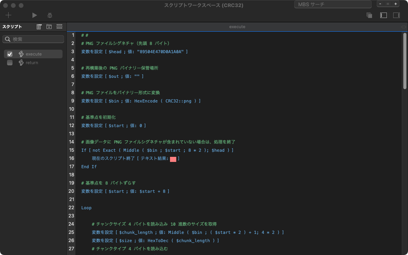Toggle the left scripts pane layout icon
This screenshot has width=408, height=255.
tap(383, 15)
